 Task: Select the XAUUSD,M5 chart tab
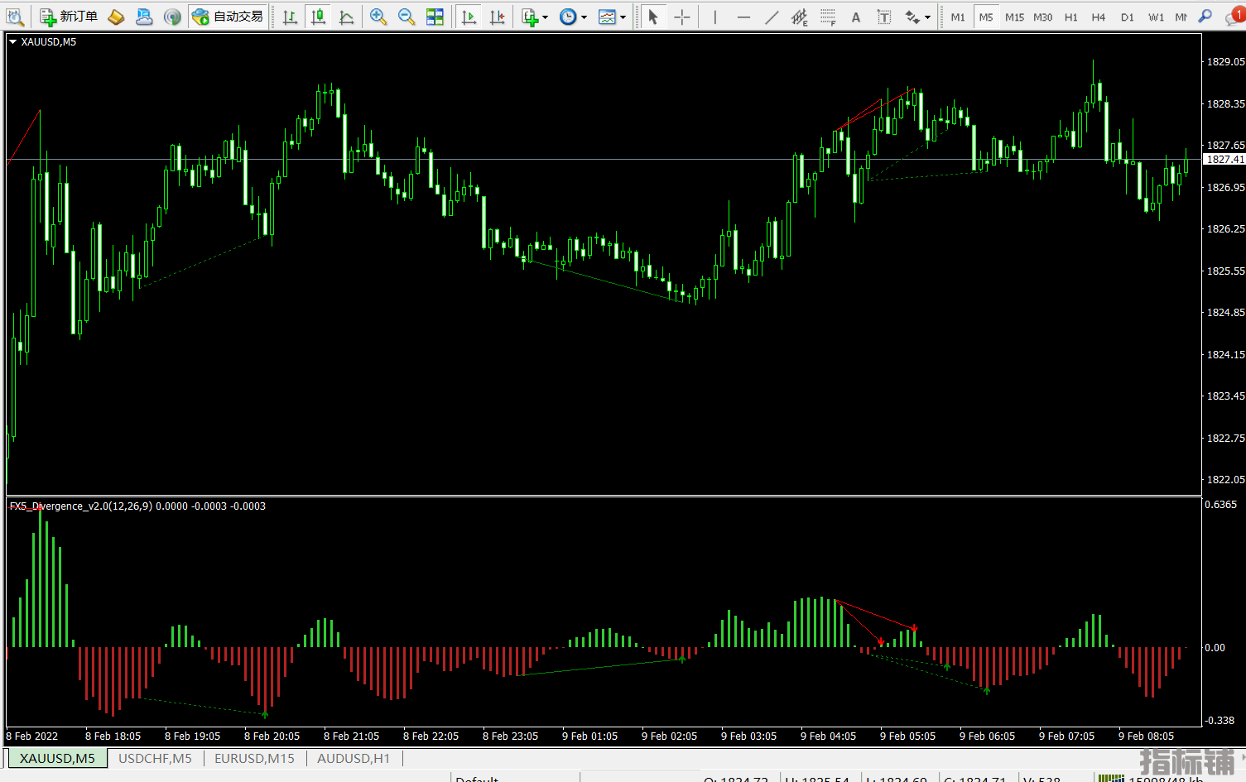click(x=57, y=758)
